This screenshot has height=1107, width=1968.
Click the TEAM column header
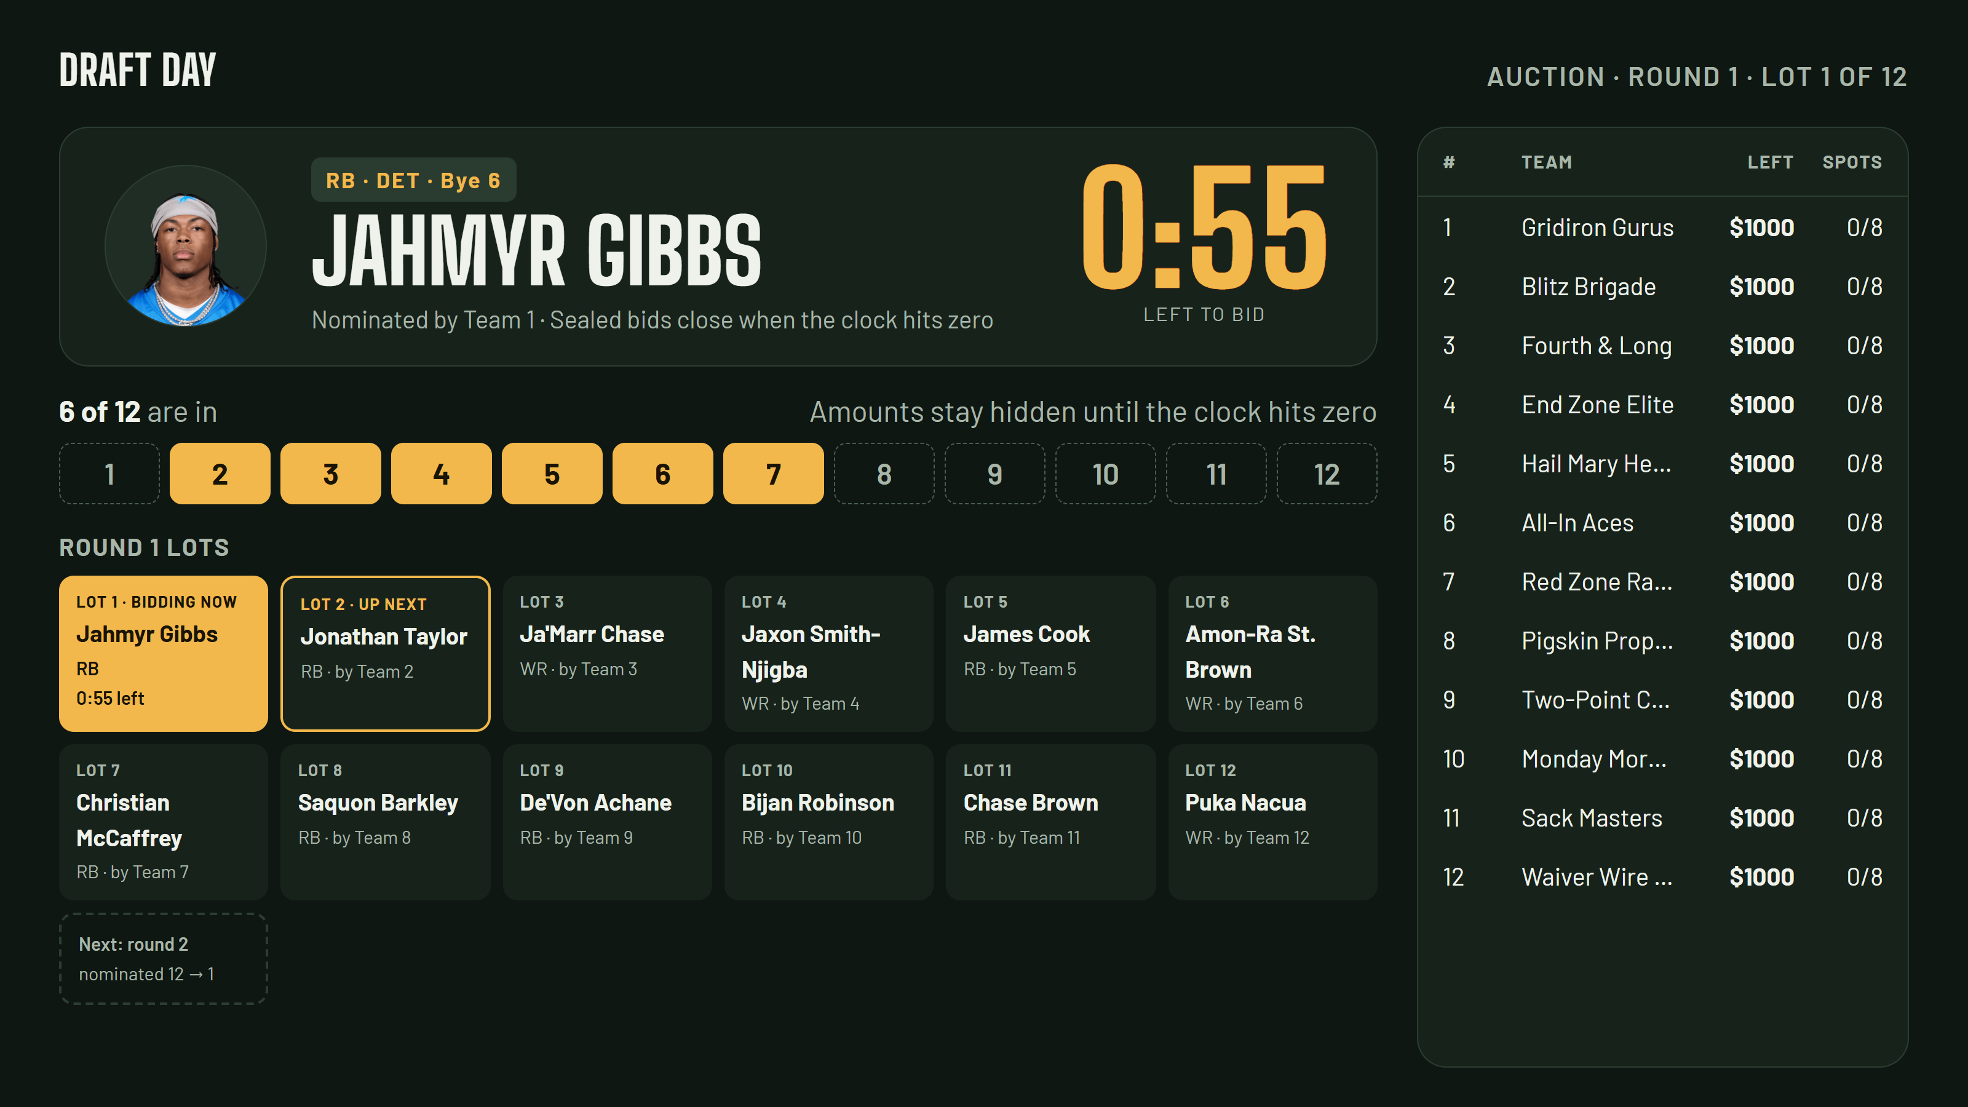1546,162
